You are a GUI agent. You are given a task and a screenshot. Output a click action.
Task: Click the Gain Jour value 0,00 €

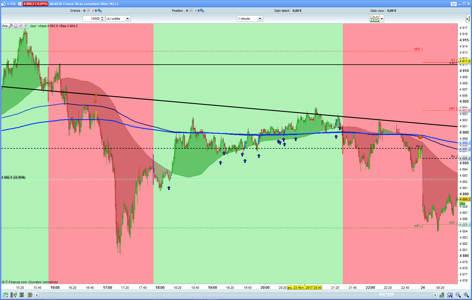(x=392, y=11)
